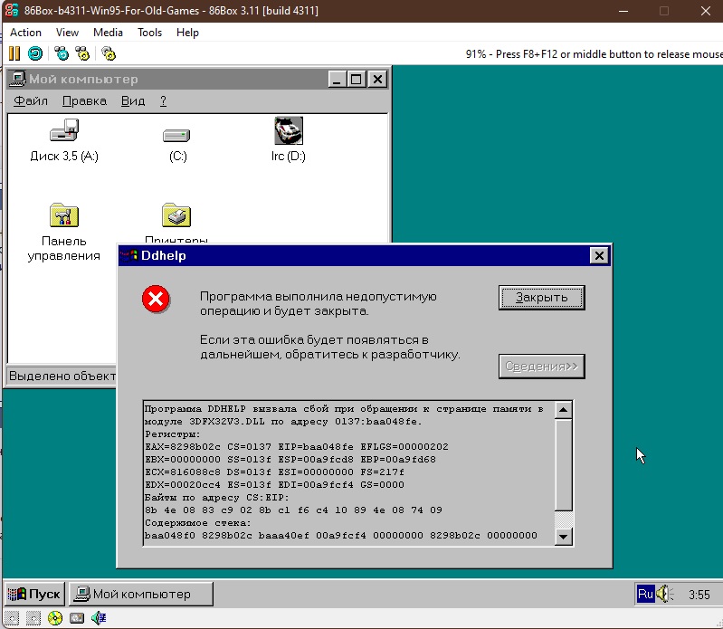Click the Мой компьютер window title icon
This screenshot has width=723, height=629.
tap(18, 79)
